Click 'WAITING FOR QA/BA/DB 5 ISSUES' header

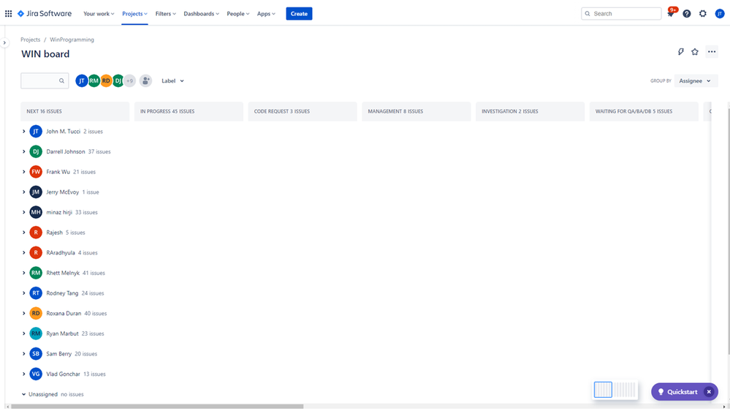[x=645, y=111]
